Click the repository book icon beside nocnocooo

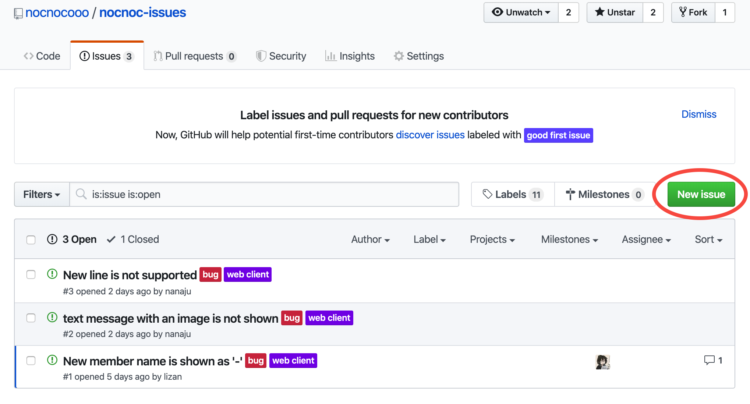point(18,14)
